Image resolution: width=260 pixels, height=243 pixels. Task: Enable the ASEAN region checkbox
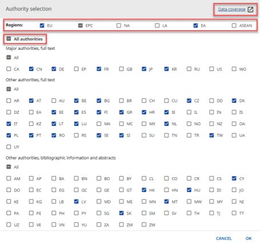(234, 25)
